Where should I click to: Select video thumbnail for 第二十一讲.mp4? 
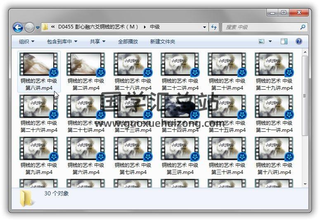click(x=274, y=107)
